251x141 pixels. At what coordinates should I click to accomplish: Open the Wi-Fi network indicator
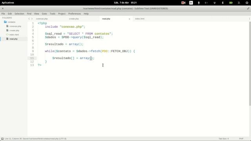click(x=215, y=3)
